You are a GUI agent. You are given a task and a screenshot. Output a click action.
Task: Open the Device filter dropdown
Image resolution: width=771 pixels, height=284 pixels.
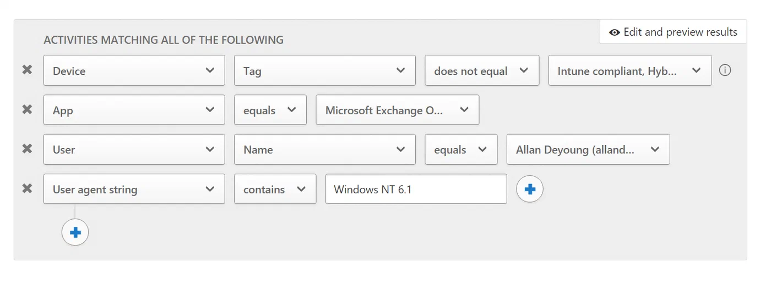pyautogui.click(x=134, y=70)
